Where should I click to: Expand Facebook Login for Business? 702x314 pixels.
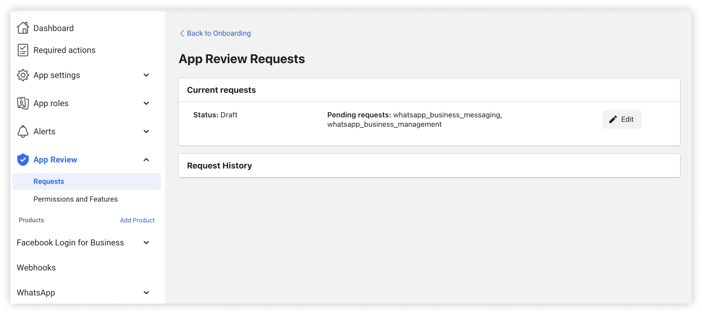(146, 242)
